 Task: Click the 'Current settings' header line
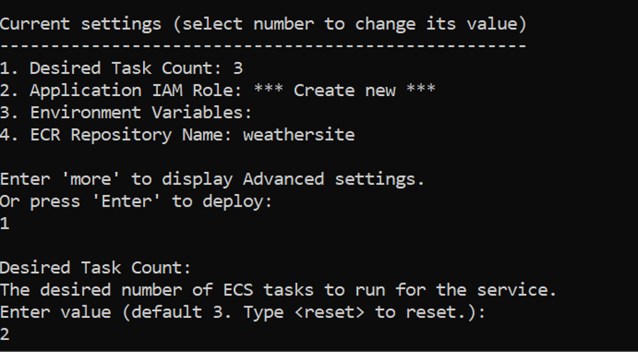pyautogui.click(x=263, y=24)
